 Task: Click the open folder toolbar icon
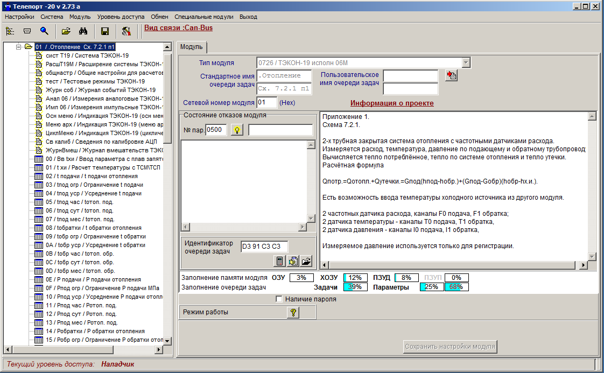click(x=66, y=31)
